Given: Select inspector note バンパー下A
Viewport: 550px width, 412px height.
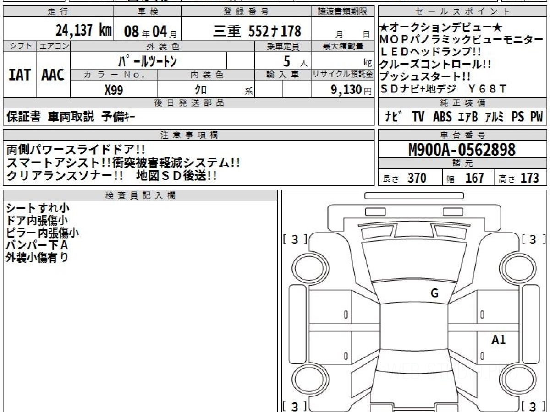Looking at the screenshot, I should pyautogui.click(x=37, y=245).
